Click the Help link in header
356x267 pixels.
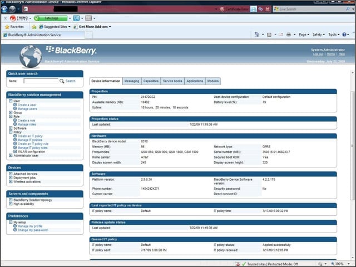click(342, 54)
